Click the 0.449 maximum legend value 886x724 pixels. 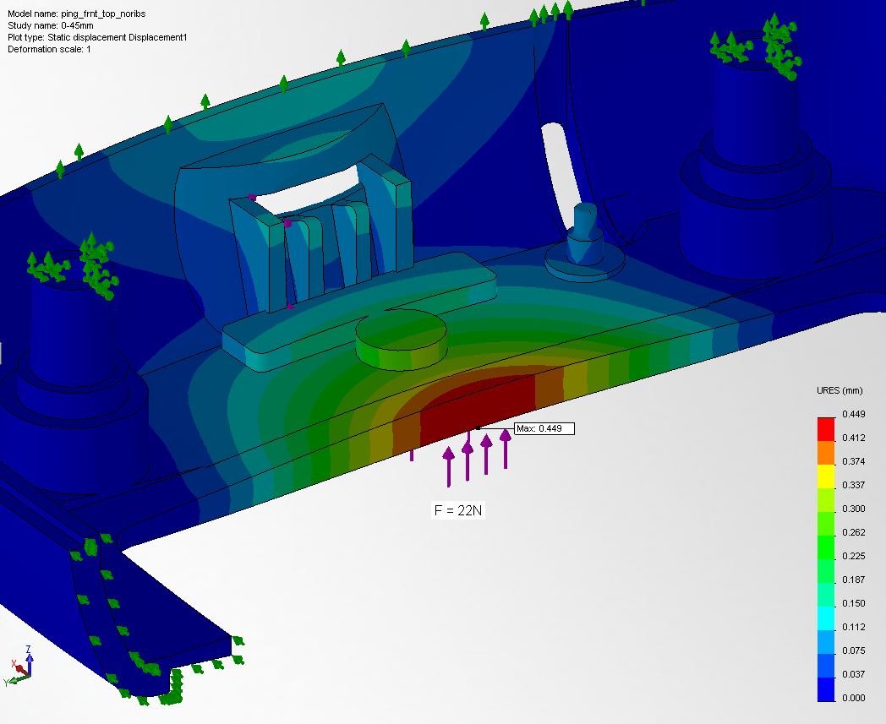pyautogui.click(x=854, y=414)
